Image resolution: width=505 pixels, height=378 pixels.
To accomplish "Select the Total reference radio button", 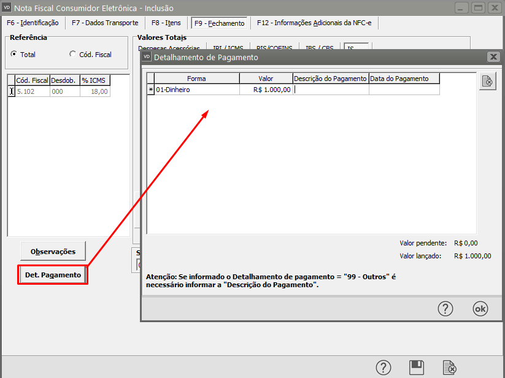I will pyautogui.click(x=14, y=55).
